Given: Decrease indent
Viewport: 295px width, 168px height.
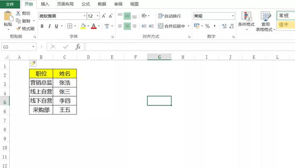Looking at the screenshot, I should click(x=144, y=26).
